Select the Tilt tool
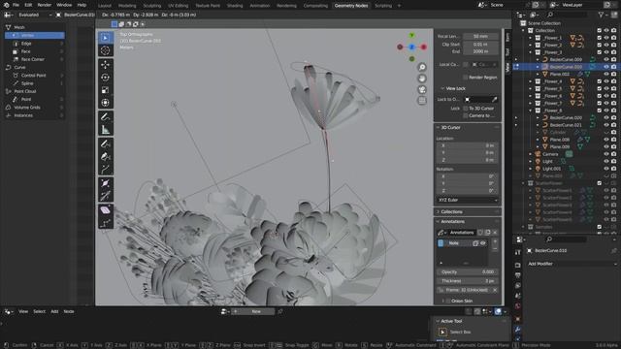The image size is (621, 349). coord(106,196)
